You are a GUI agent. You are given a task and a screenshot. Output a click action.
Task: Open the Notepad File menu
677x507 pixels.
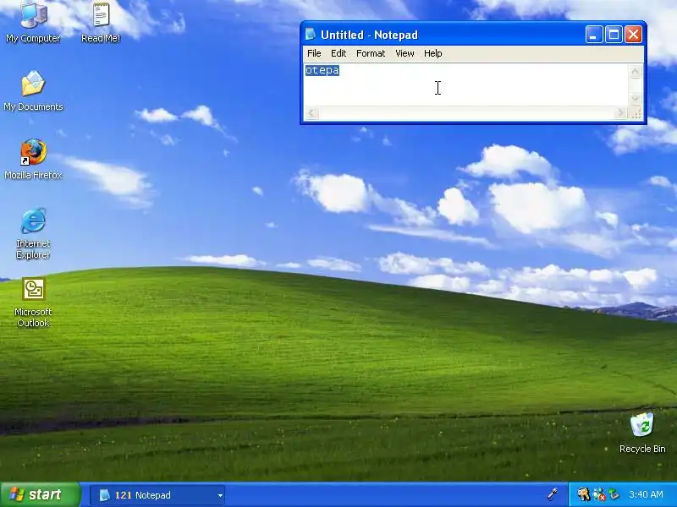pyautogui.click(x=314, y=53)
